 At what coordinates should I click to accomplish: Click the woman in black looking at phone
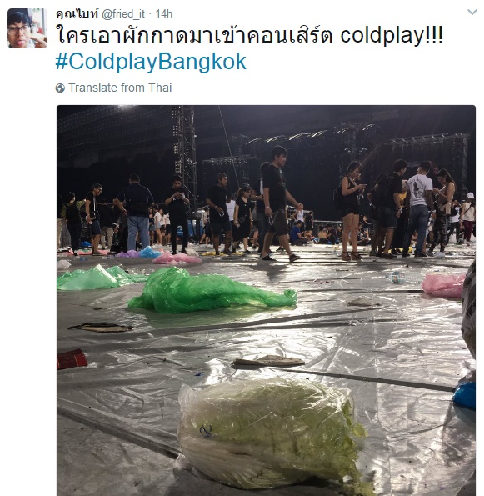[352, 210]
